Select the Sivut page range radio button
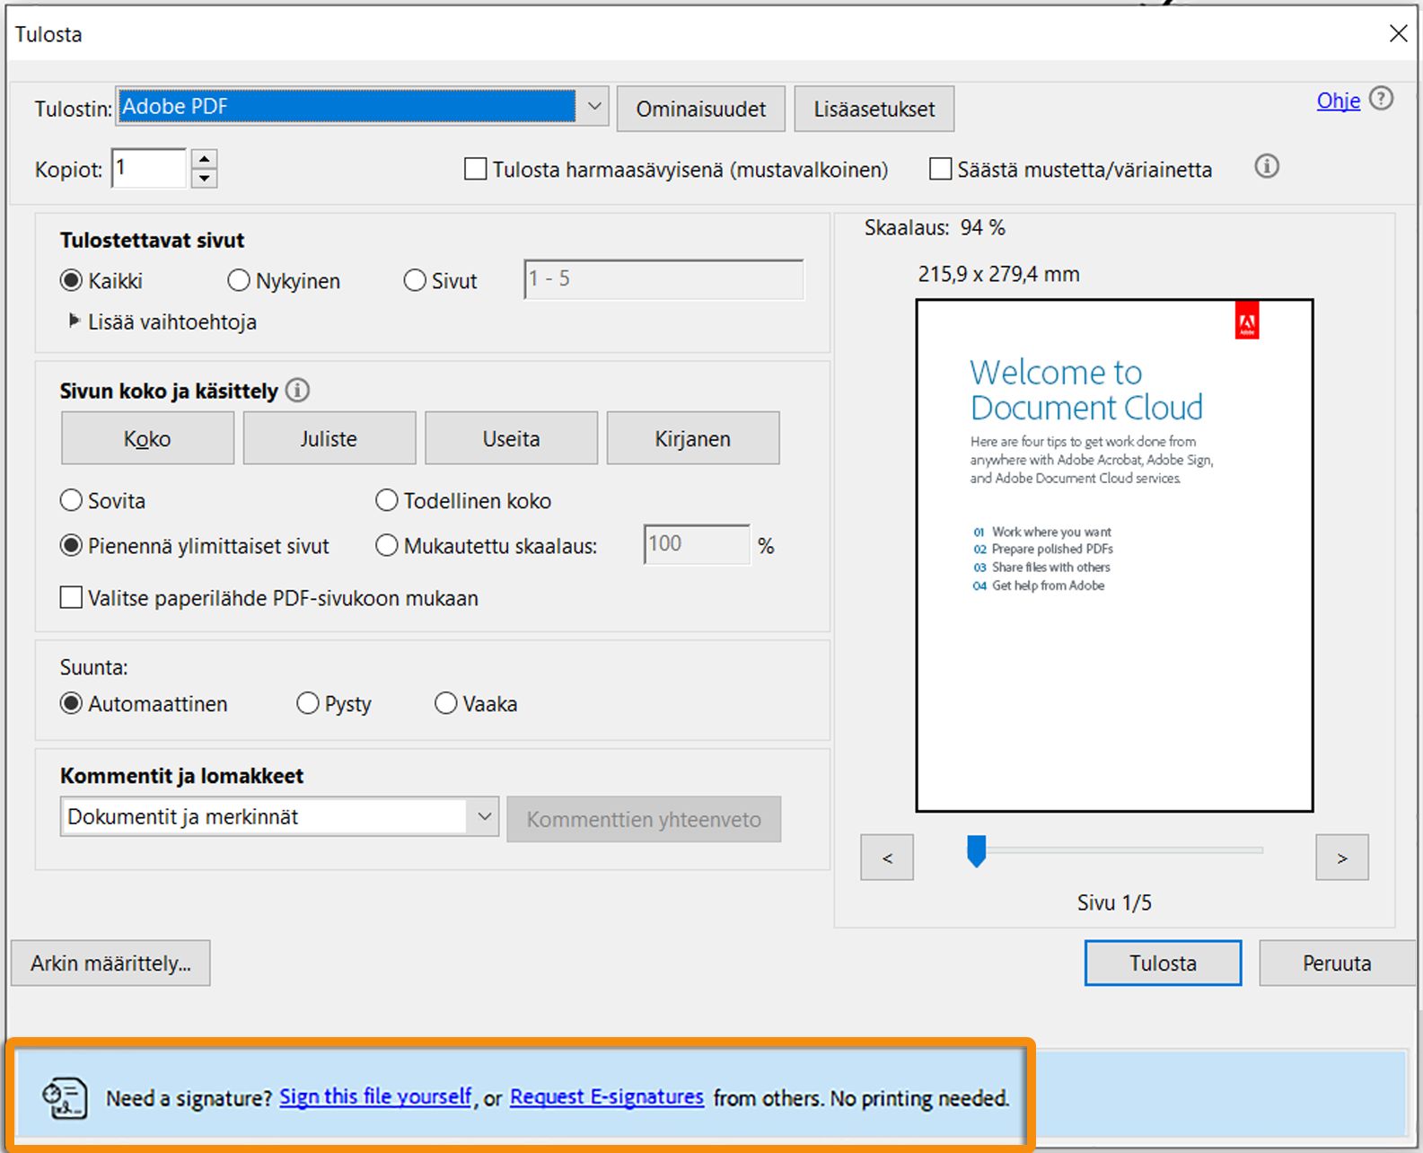Viewport: 1423px width, 1153px height. coord(415,281)
